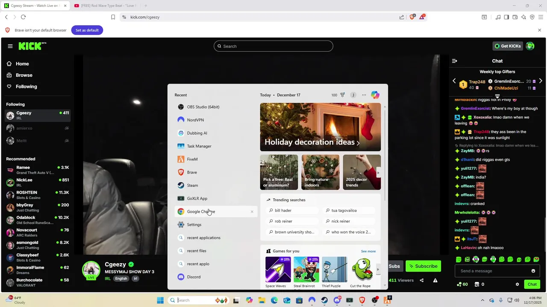Viewport: 547px width, 307px height.
Task: Open the Kick hamburger sidebar menu
Action: (x=10, y=46)
